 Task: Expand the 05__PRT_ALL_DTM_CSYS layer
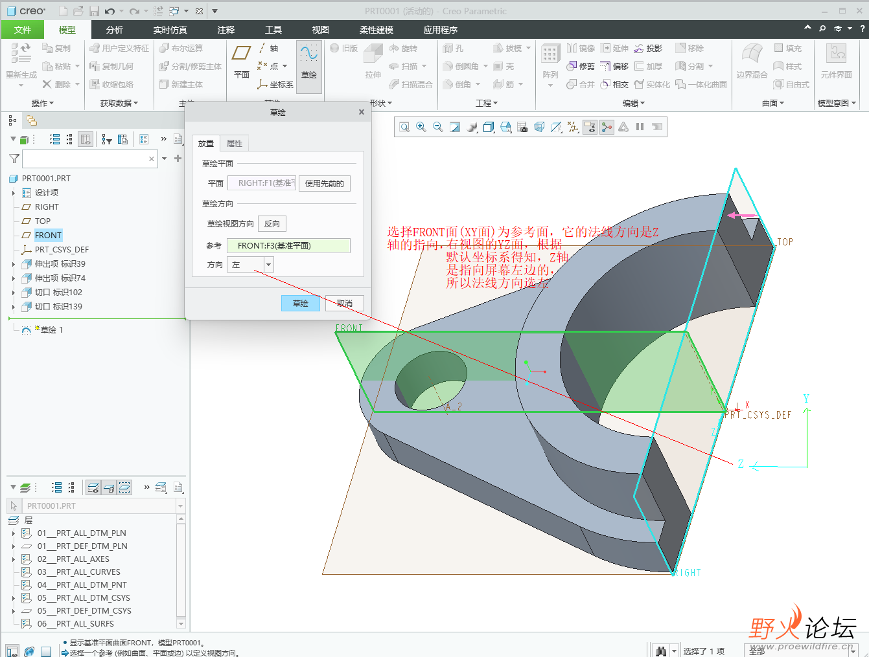coord(14,598)
